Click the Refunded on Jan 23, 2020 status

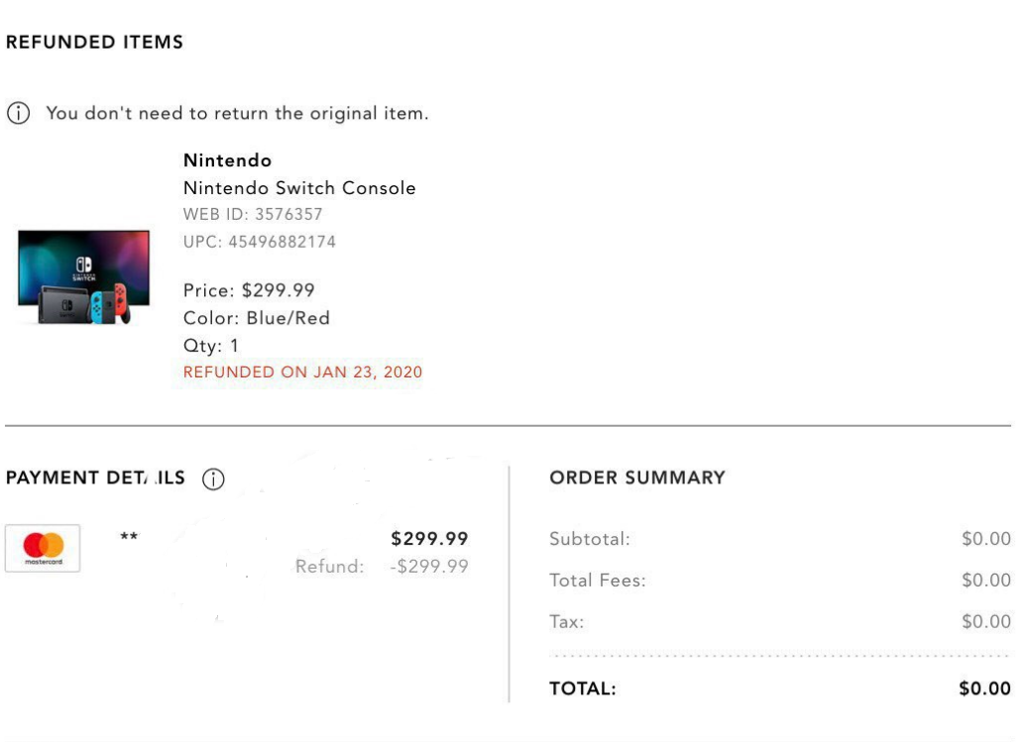(x=302, y=372)
